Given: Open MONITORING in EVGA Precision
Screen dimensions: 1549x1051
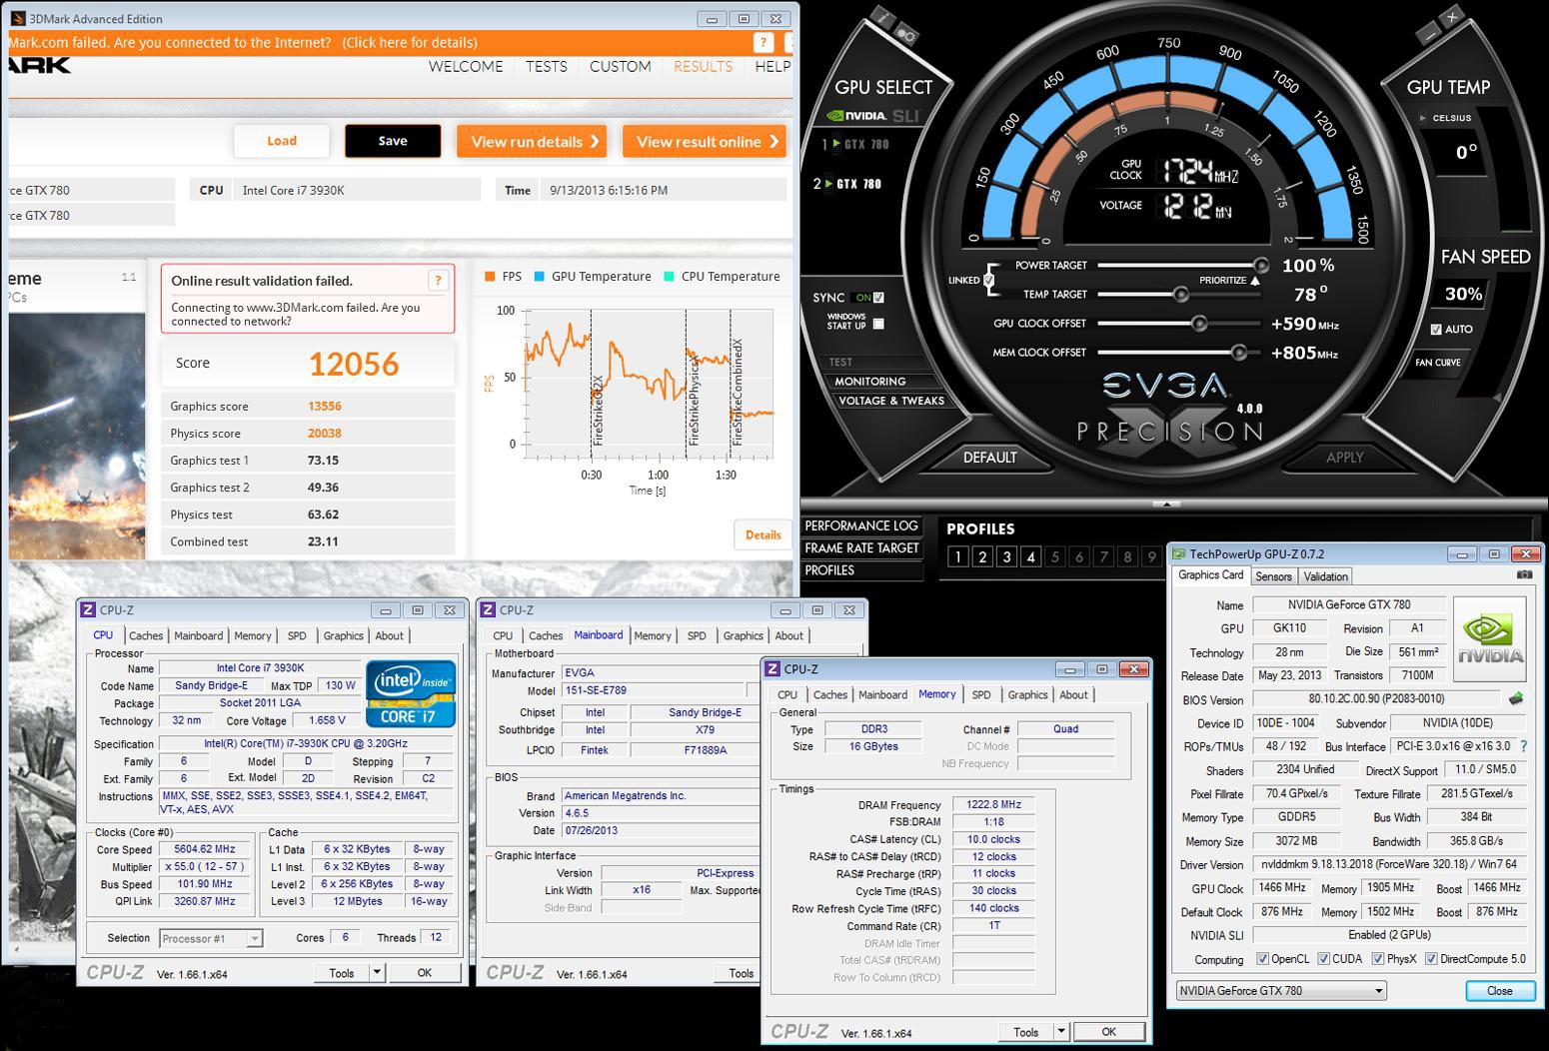Looking at the screenshot, I should 870,381.
